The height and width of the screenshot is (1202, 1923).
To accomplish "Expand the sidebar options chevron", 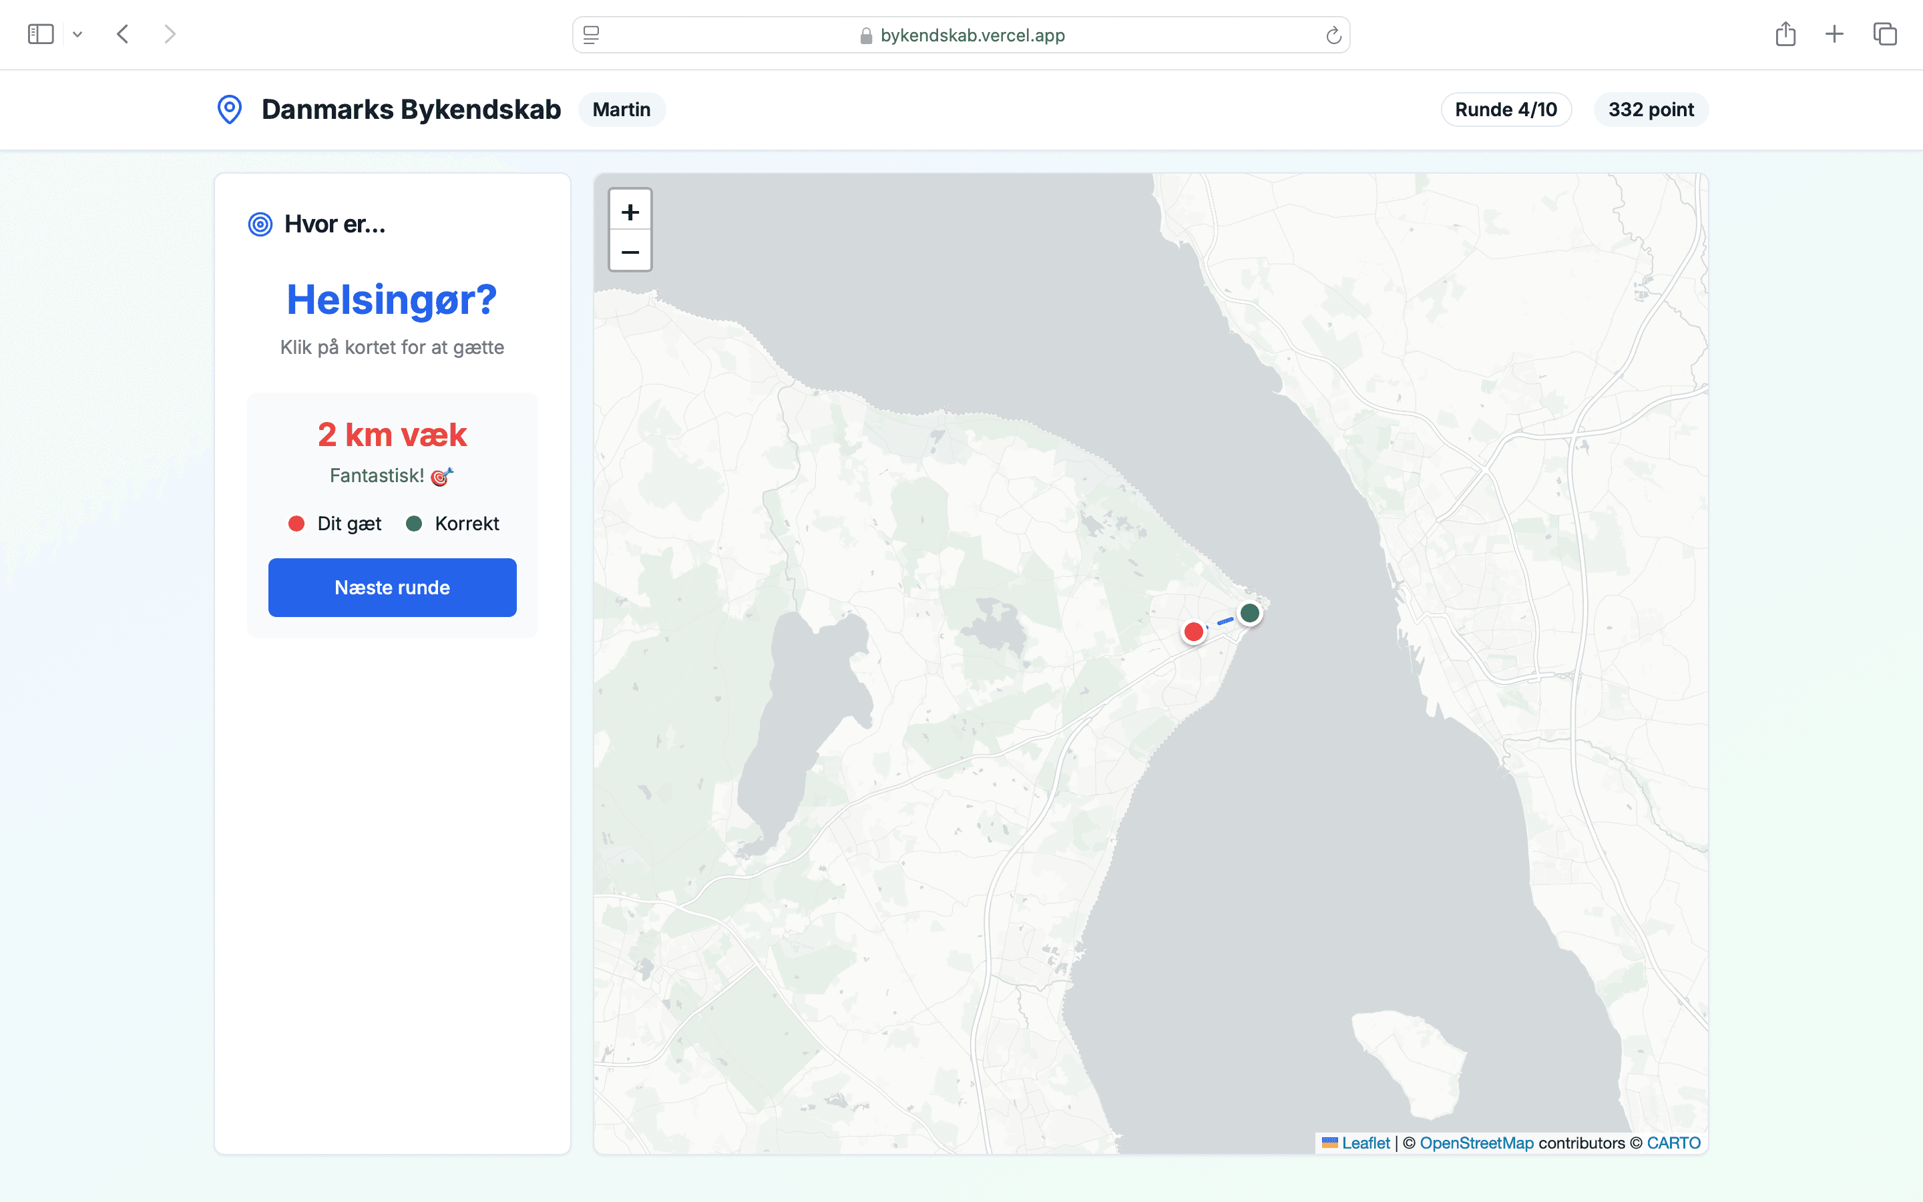I will (77, 34).
